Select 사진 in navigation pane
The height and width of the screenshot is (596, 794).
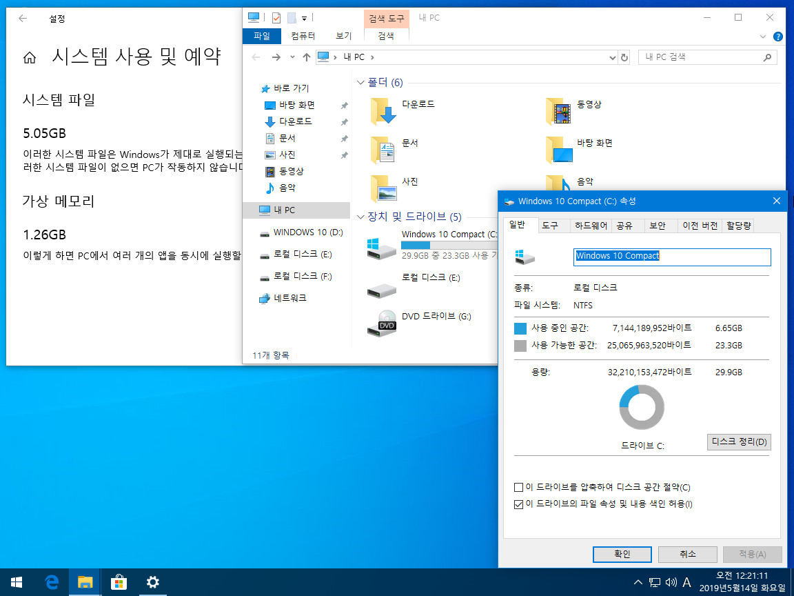click(x=287, y=155)
